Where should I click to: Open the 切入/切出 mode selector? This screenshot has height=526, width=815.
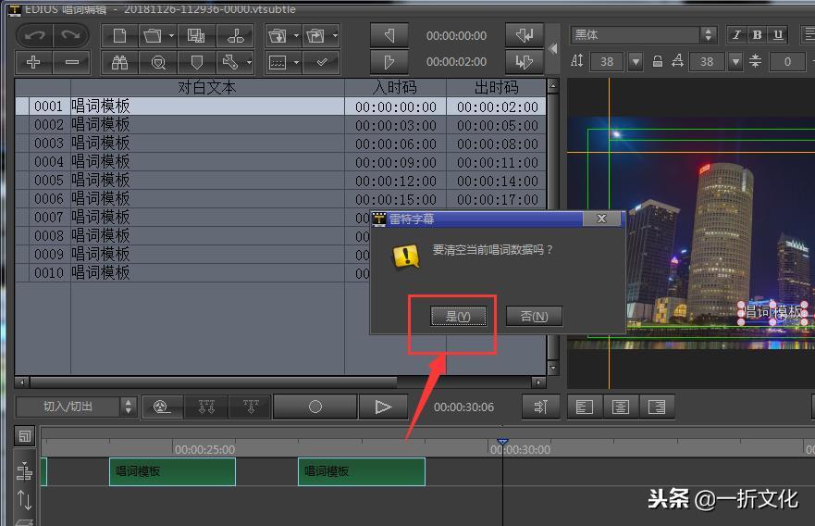tap(77, 407)
